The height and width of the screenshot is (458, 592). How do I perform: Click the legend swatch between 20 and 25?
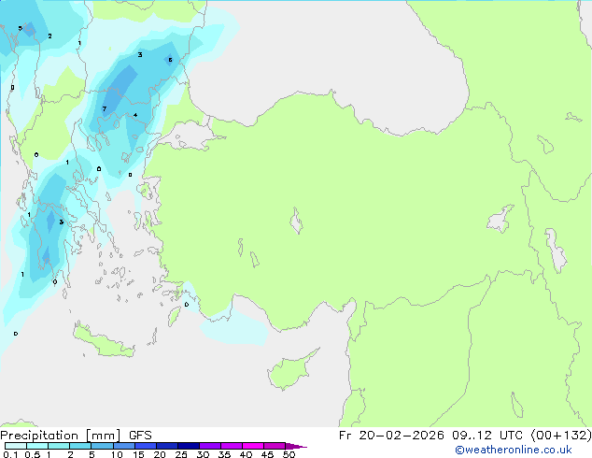click(166, 446)
